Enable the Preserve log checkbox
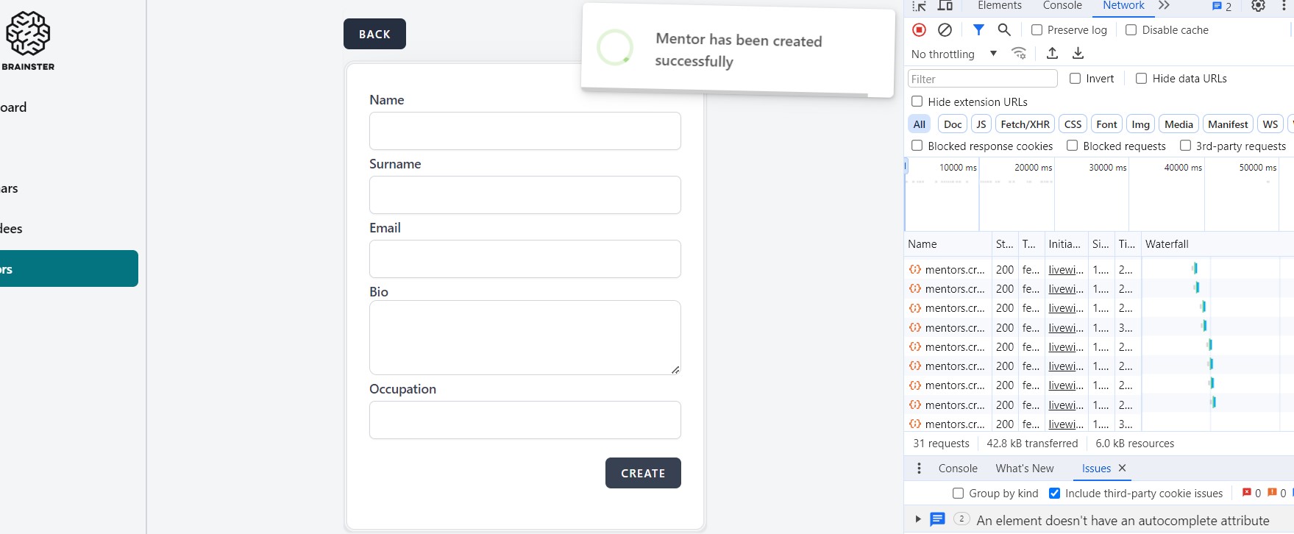 click(x=1037, y=30)
